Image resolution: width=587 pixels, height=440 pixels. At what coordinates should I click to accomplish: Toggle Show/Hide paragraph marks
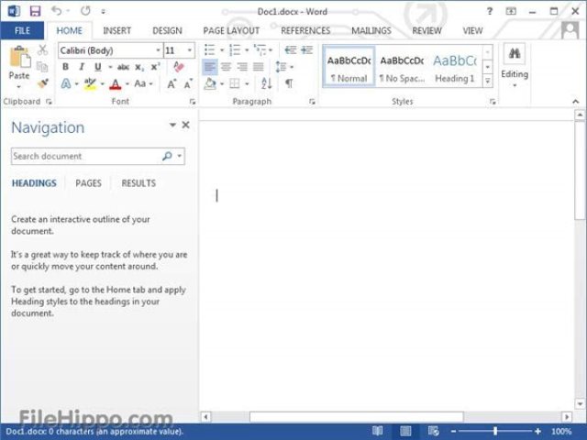tap(289, 83)
